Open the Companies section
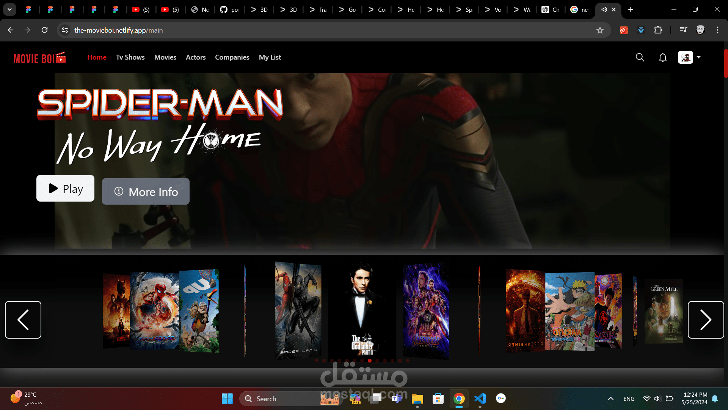 (x=232, y=57)
